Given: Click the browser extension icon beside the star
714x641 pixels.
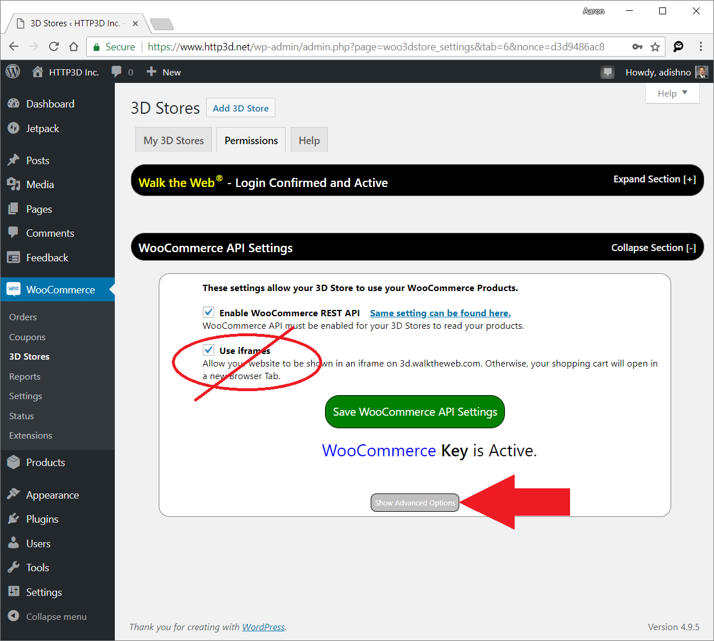Looking at the screenshot, I should point(678,47).
